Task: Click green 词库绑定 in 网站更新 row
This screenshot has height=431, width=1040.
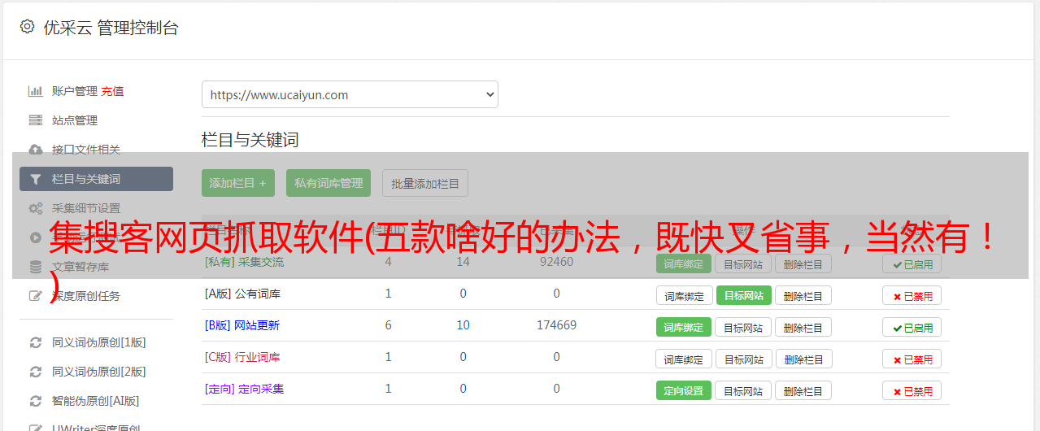Action: click(x=684, y=327)
